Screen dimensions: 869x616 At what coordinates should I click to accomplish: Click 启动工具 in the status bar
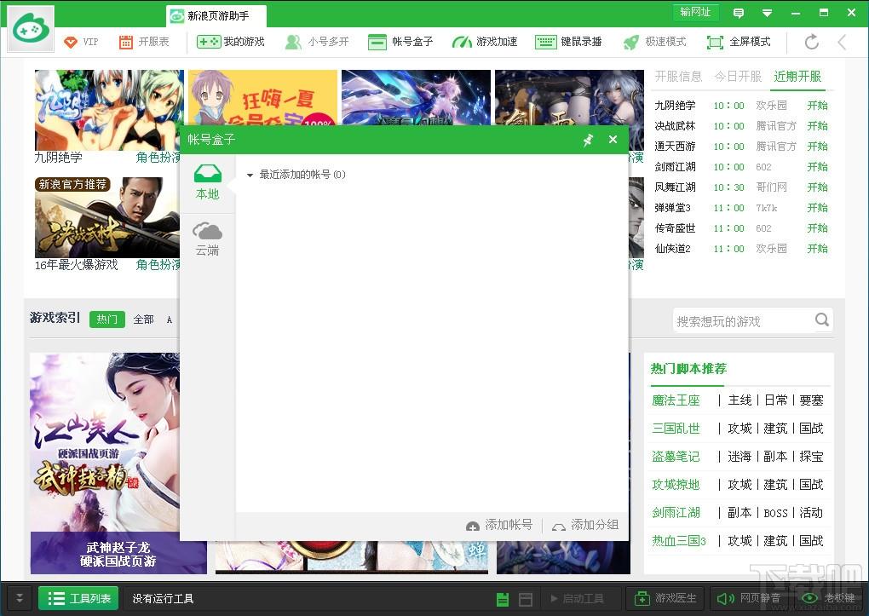(x=577, y=599)
